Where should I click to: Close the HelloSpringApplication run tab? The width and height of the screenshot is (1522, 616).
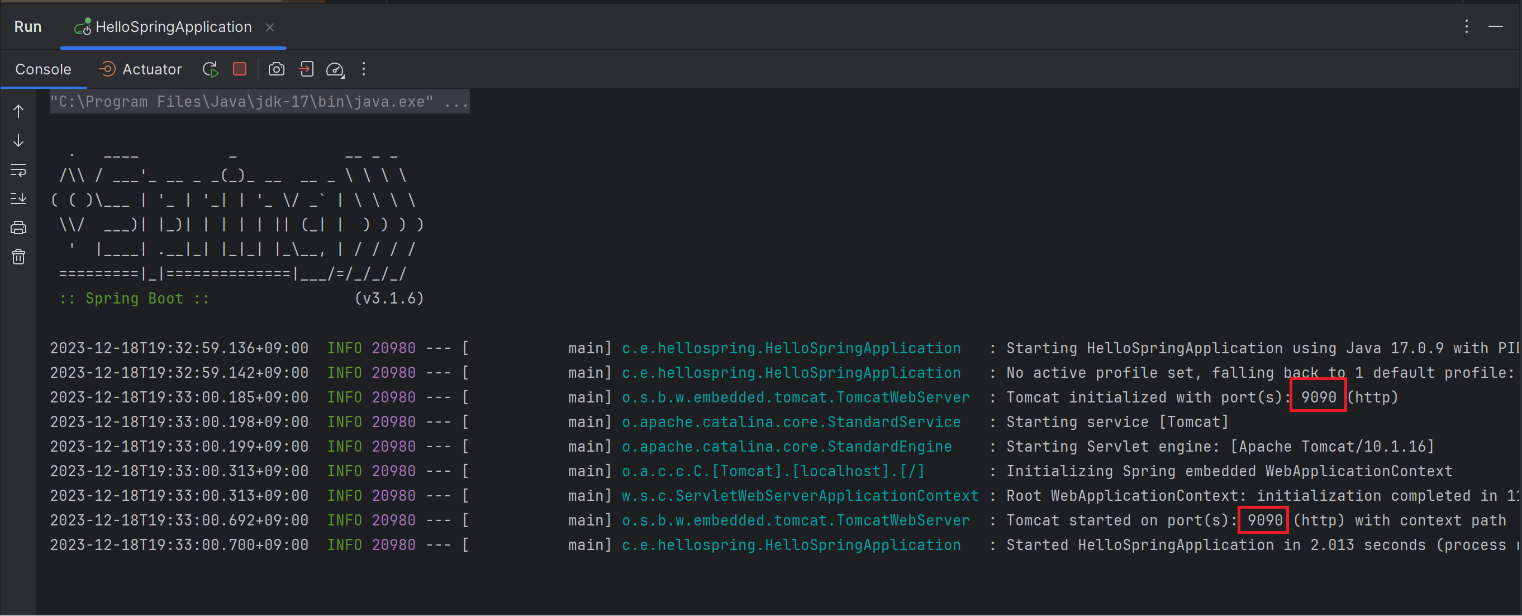coord(269,27)
